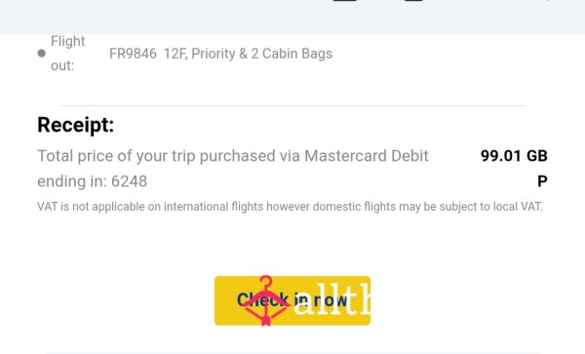Image resolution: width=585 pixels, height=354 pixels.
Task: Select the card ending in 6248 text
Action: (x=93, y=181)
